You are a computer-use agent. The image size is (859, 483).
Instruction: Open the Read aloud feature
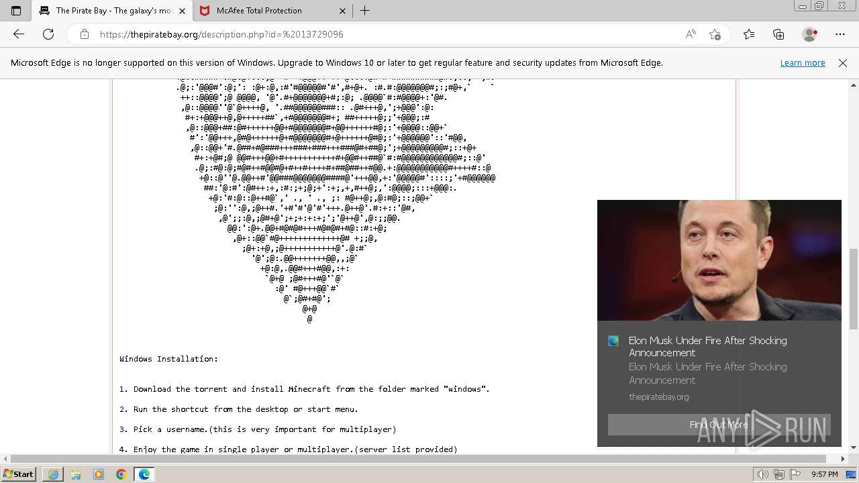[x=691, y=34]
